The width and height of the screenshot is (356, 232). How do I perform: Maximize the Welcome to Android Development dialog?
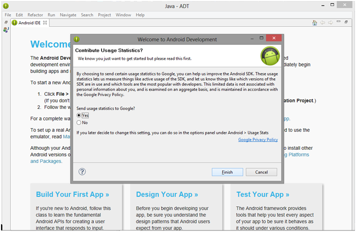tap(262, 38)
